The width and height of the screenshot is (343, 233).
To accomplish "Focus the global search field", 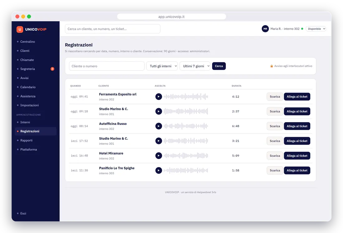I will tap(113, 29).
